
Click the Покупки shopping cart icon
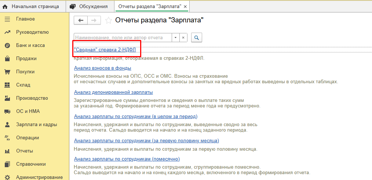7,72
